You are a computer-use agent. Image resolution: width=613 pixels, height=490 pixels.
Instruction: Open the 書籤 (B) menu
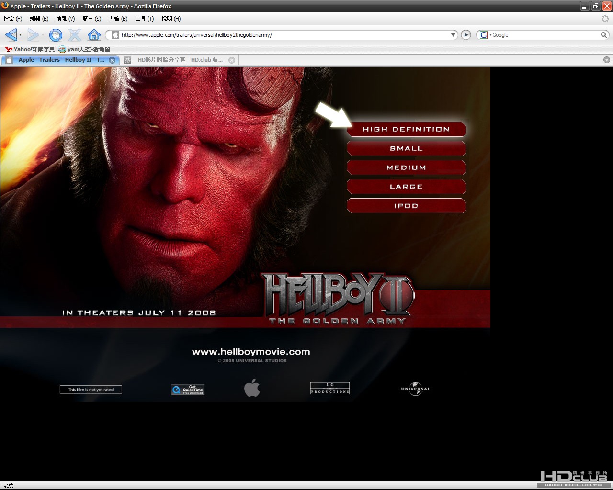point(118,19)
